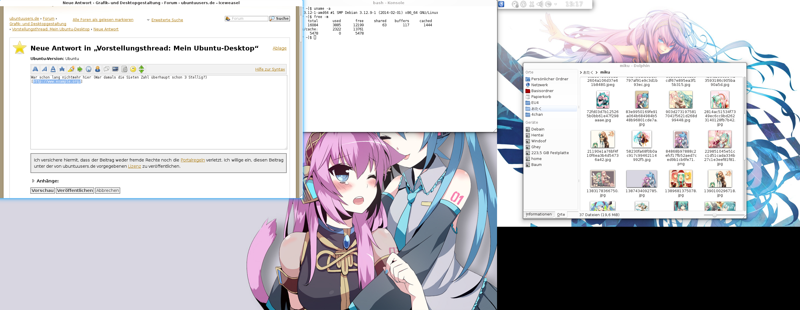800x310 pixels.
Task: Open the Hilfe zur Syntax link
Action: coord(270,69)
